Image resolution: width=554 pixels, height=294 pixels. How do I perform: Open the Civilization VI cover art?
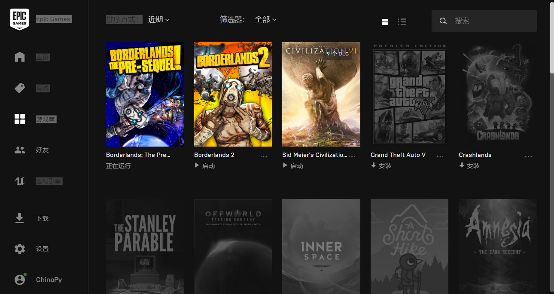(321, 94)
